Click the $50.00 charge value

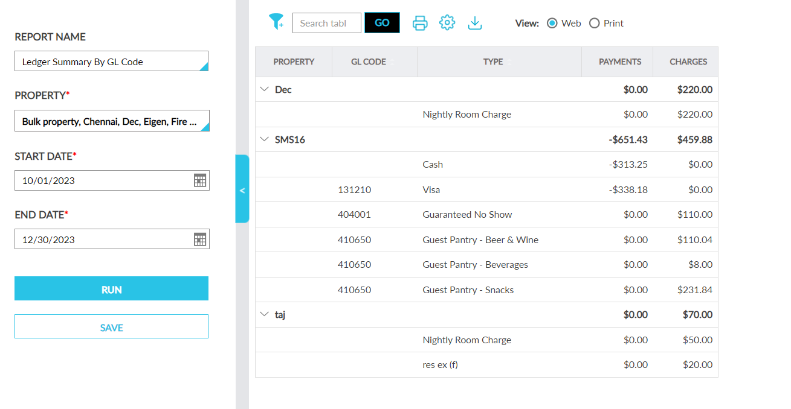click(698, 340)
